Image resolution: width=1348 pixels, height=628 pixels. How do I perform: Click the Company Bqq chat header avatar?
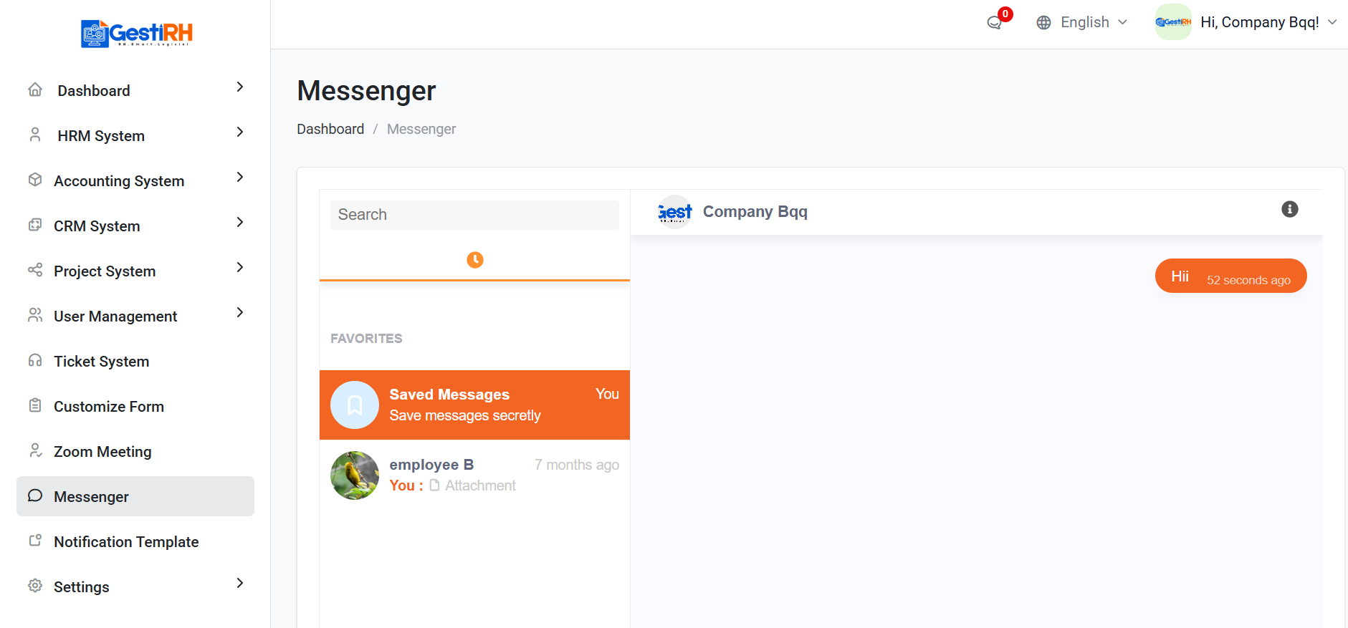[x=674, y=212]
